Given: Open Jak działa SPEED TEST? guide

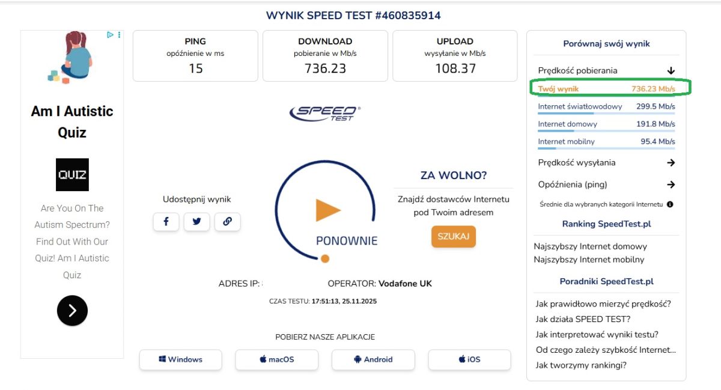Looking at the screenshot, I should click(x=583, y=319).
